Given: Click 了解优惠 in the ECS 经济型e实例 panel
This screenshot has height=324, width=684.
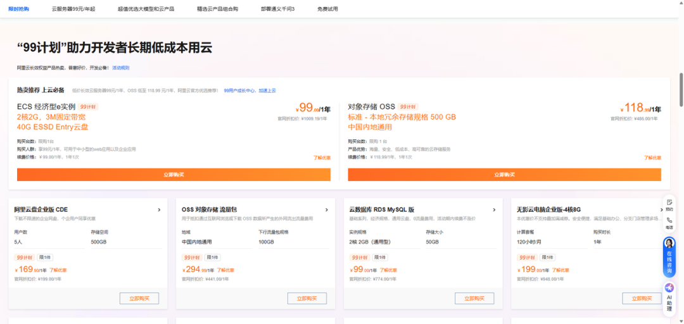Looking at the screenshot, I should tap(322, 158).
